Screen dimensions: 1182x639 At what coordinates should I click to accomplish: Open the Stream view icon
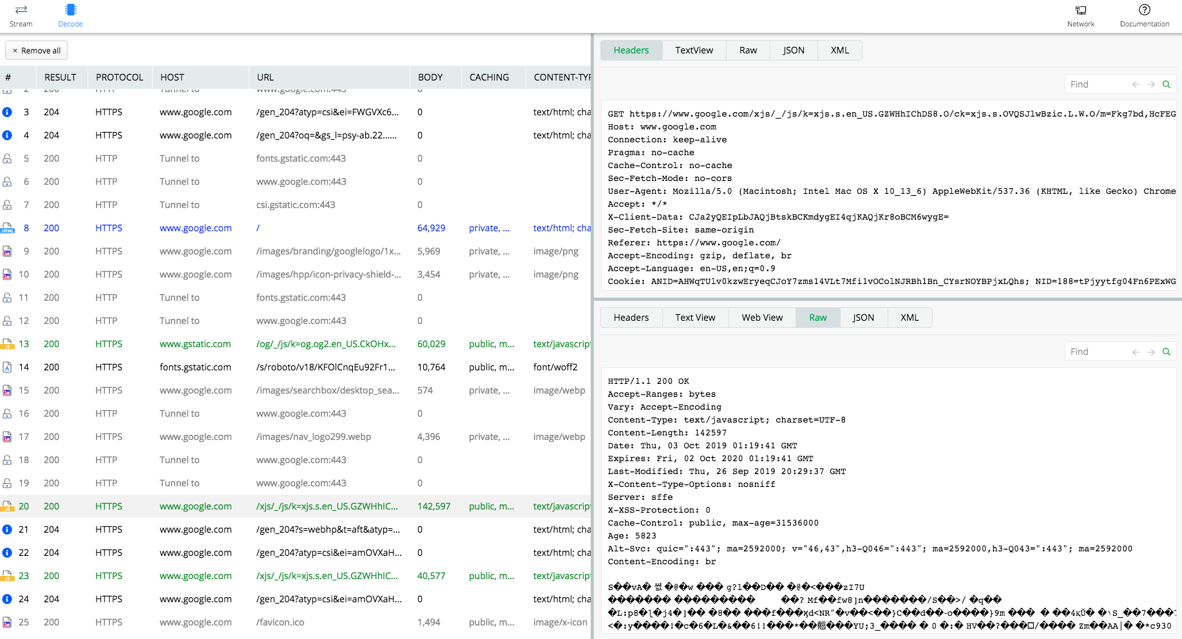pyautogui.click(x=21, y=10)
